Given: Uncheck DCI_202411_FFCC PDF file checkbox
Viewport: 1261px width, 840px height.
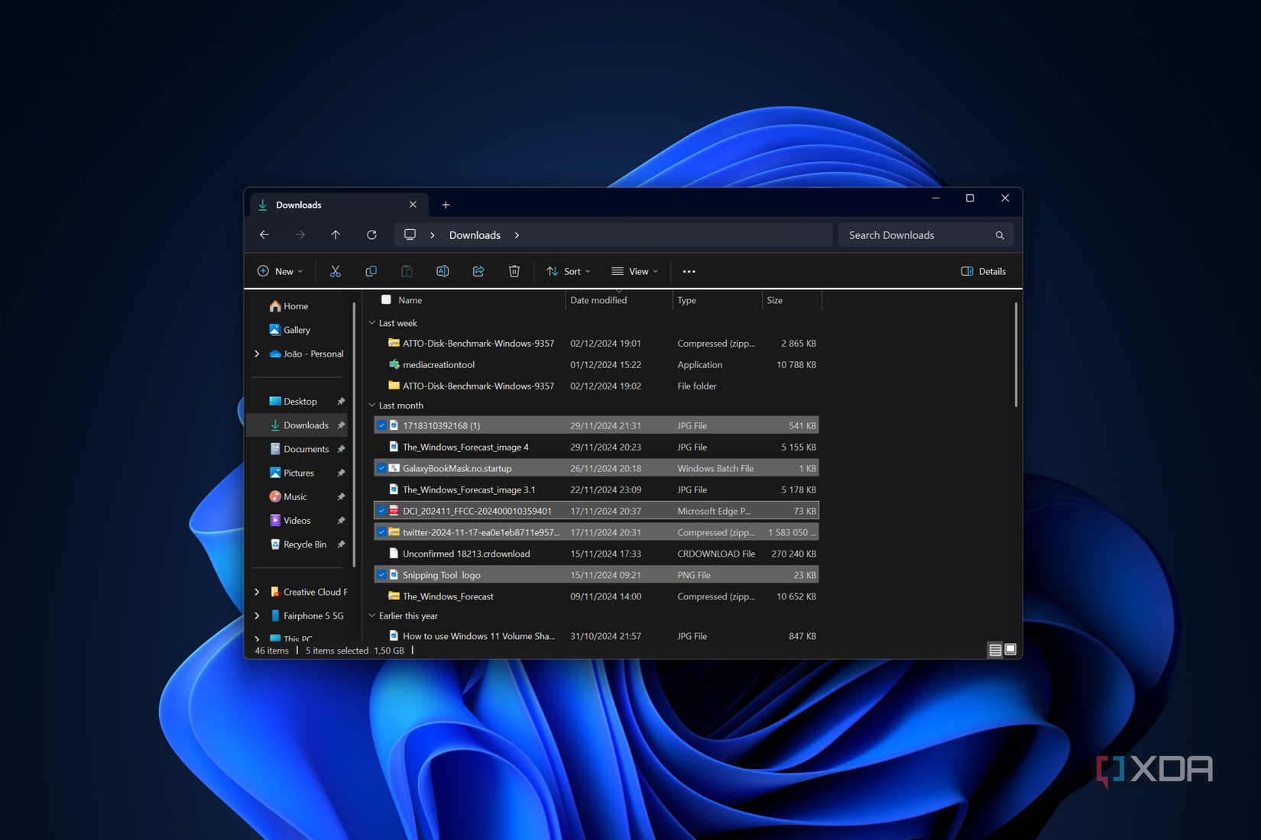Looking at the screenshot, I should click(x=381, y=511).
